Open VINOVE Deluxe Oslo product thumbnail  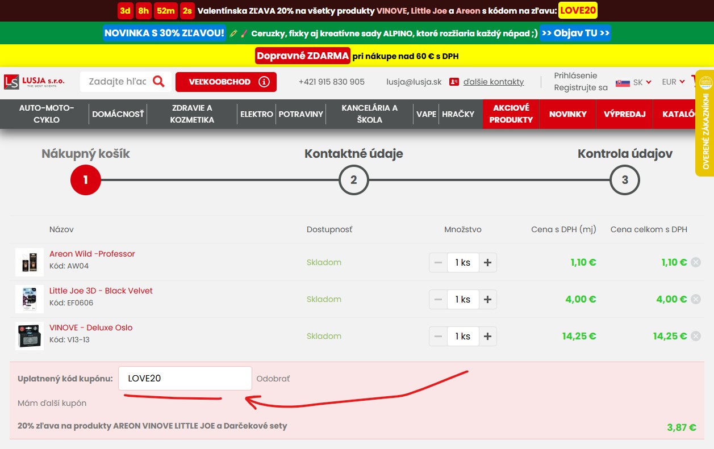[30, 336]
